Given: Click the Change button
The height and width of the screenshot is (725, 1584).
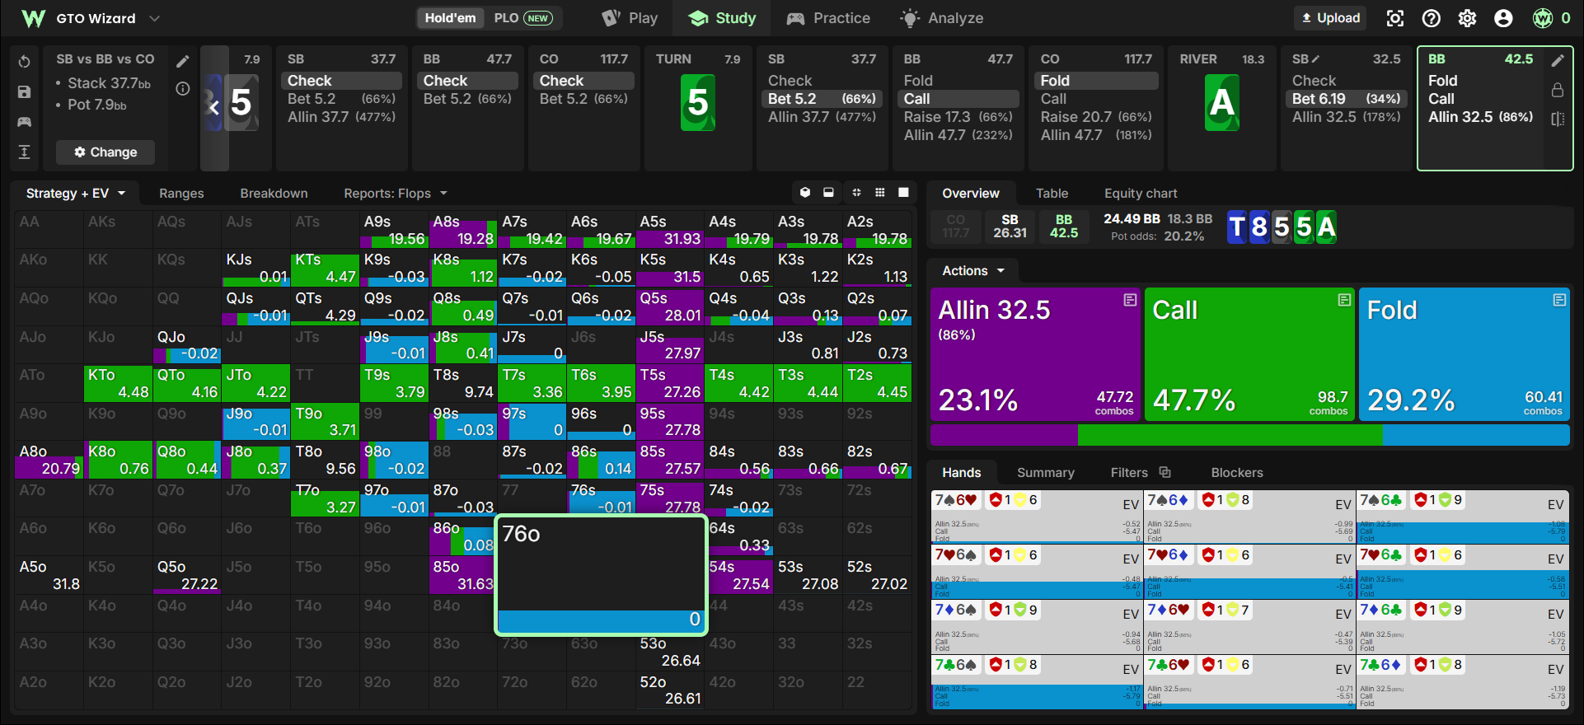Looking at the screenshot, I should 105,152.
